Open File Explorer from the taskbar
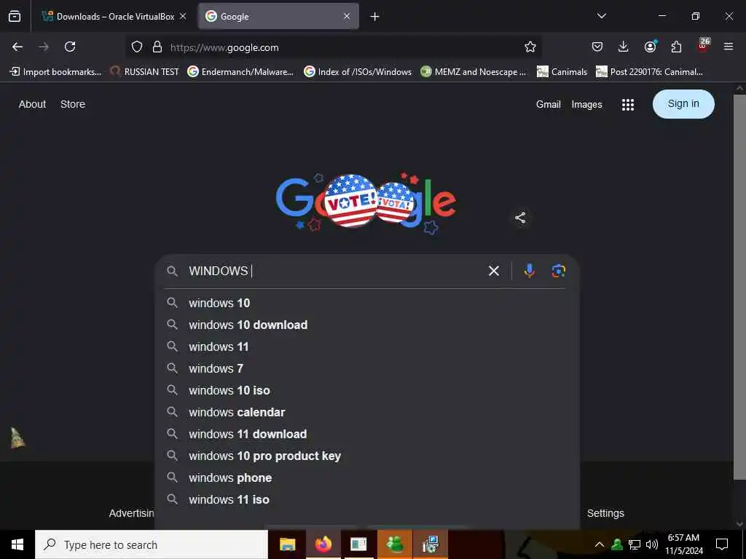Viewport: 746px width, 559px height. (287, 544)
